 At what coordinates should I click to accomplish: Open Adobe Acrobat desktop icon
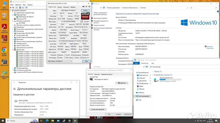point(4,27)
